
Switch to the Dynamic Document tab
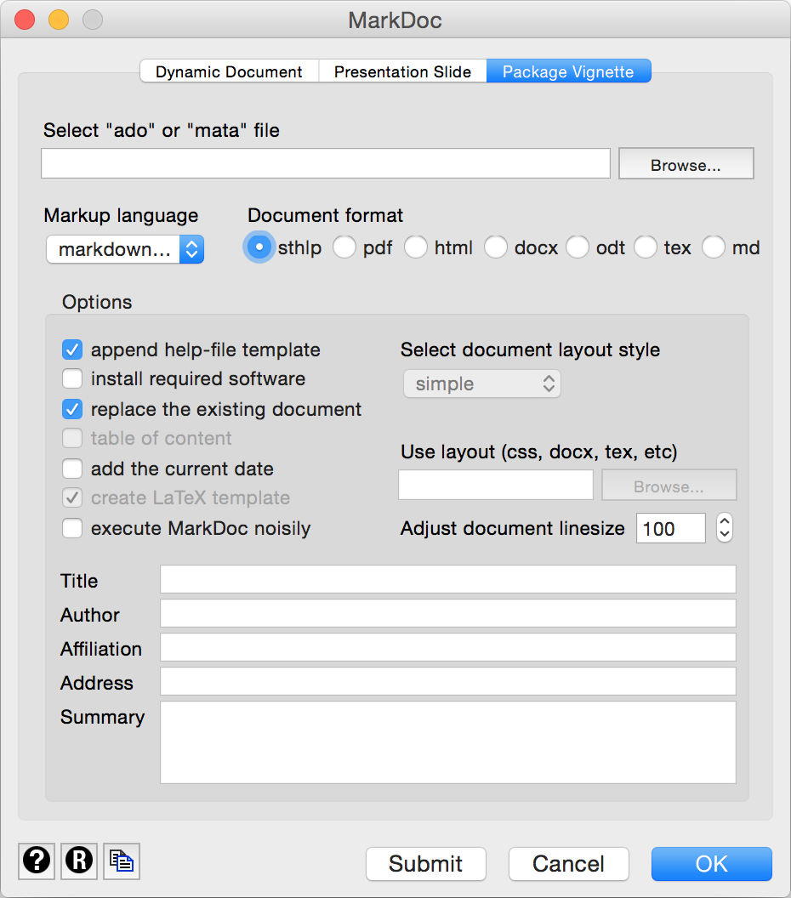click(229, 71)
